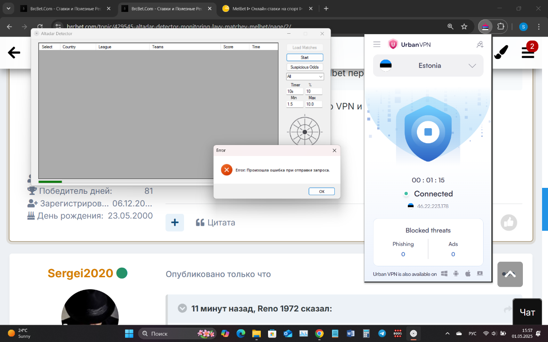Open the Windows Start menu
Viewport: 548px width, 342px height.
129,333
